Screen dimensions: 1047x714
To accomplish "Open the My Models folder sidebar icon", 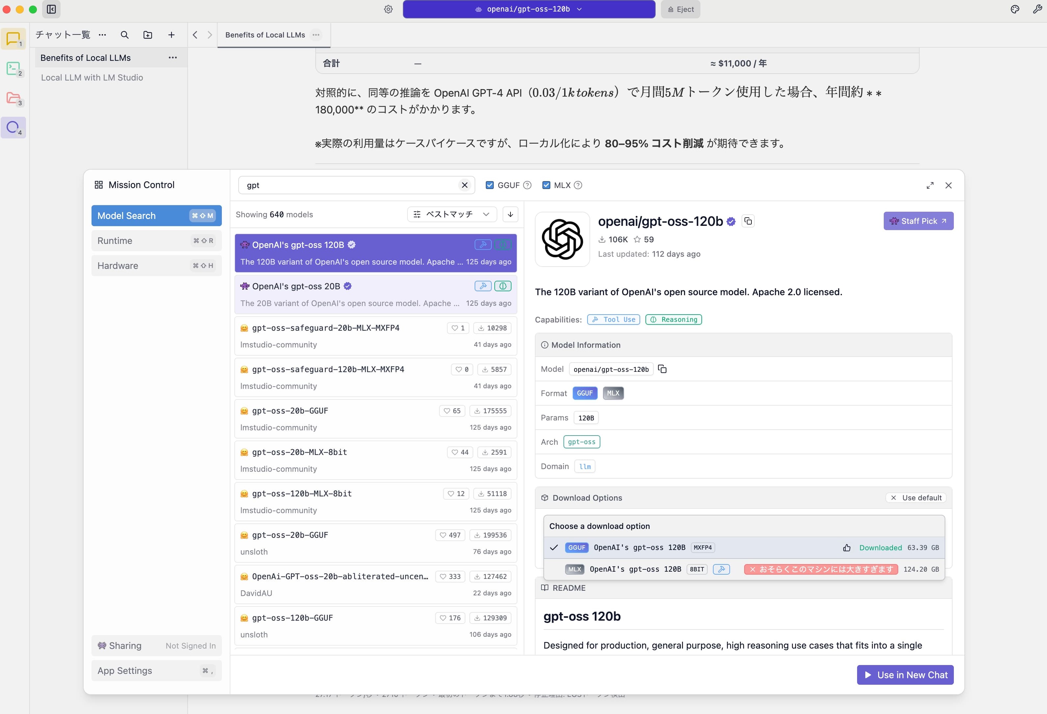I will (13, 98).
